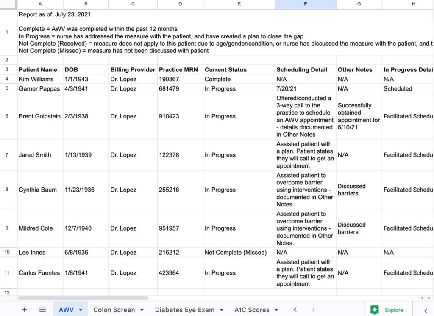434x316 pixels.
Task: Click the Add sheet plus icon
Action: (x=24, y=309)
